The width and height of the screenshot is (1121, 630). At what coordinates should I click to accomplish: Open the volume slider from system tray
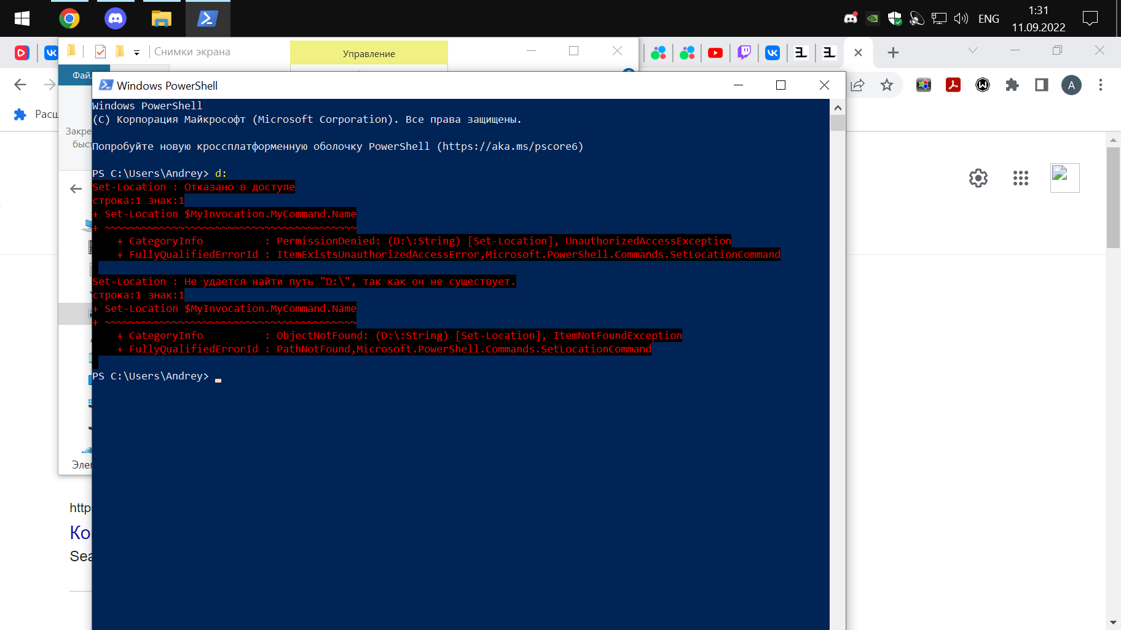(961, 18)
